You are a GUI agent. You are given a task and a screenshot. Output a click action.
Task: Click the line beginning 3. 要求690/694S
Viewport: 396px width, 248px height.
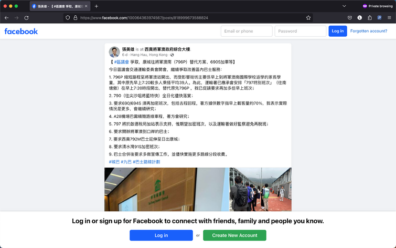point(198,106)
